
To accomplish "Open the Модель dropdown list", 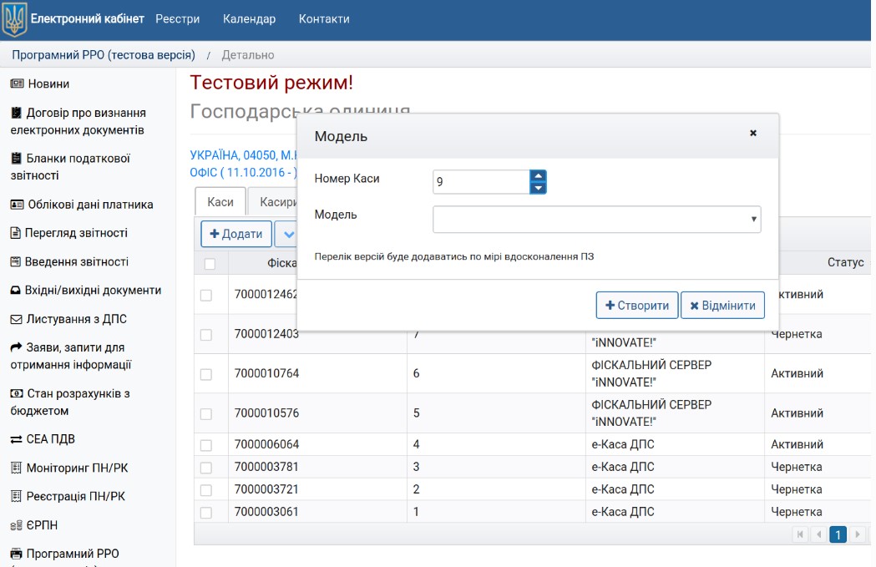I will [596, 220].
